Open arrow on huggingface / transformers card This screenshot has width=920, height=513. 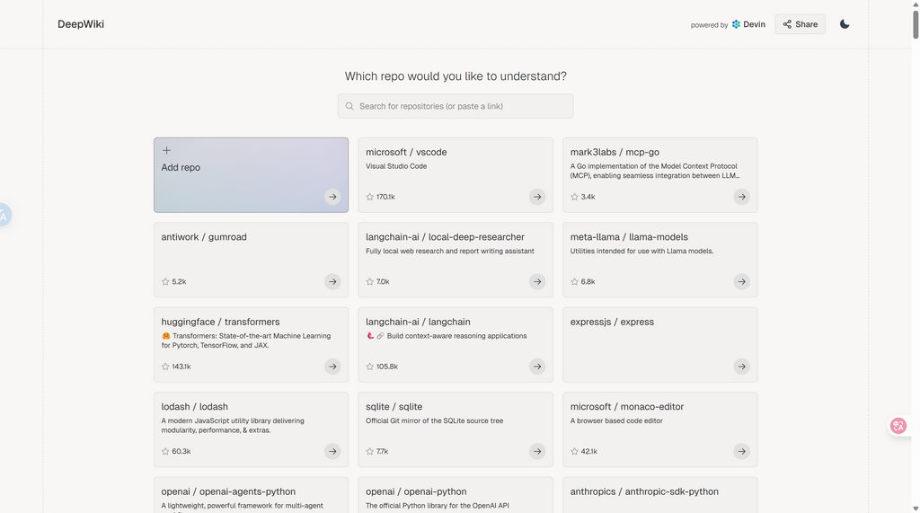tap(332, 367)
